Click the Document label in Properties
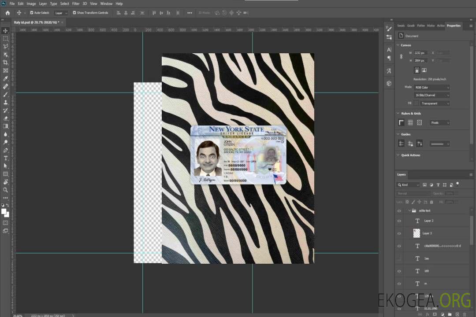The width and height of the screenshot is (476, 317). click(412, 36)
